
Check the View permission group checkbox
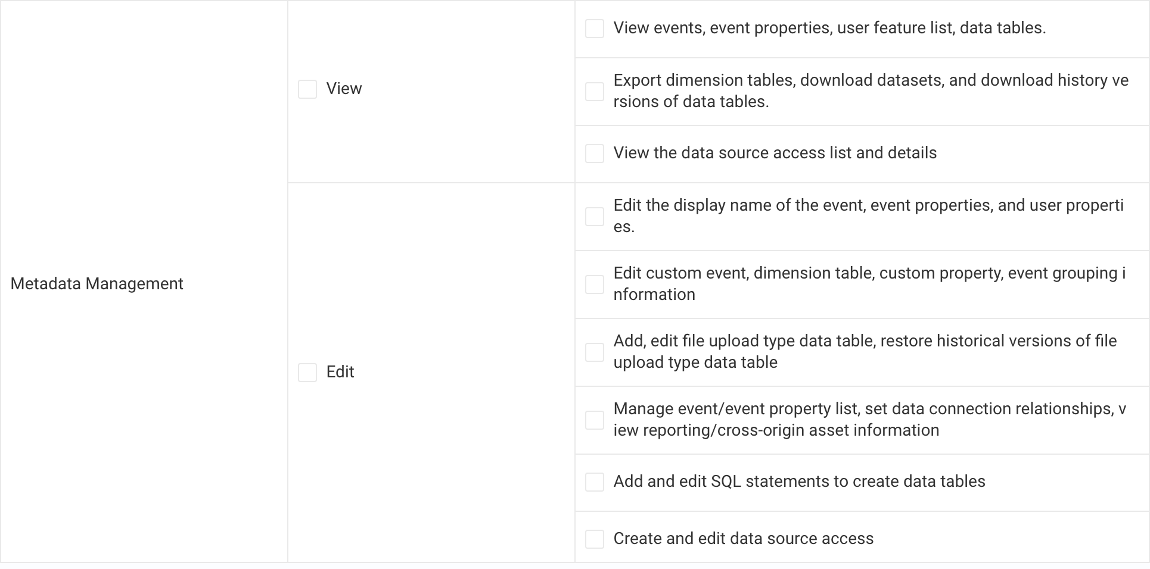pos(307,89)
